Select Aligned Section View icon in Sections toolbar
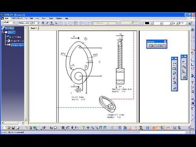Image resolution: width=196 pixels, height=147 pixels. pyautogui.click(x=155, y=46)
